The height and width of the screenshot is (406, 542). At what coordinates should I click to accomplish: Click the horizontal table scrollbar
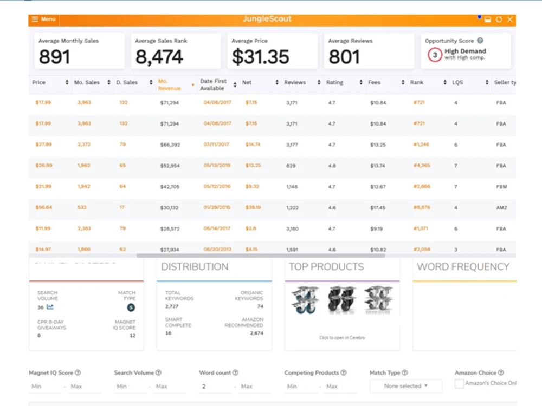click(x=261, y=256)
